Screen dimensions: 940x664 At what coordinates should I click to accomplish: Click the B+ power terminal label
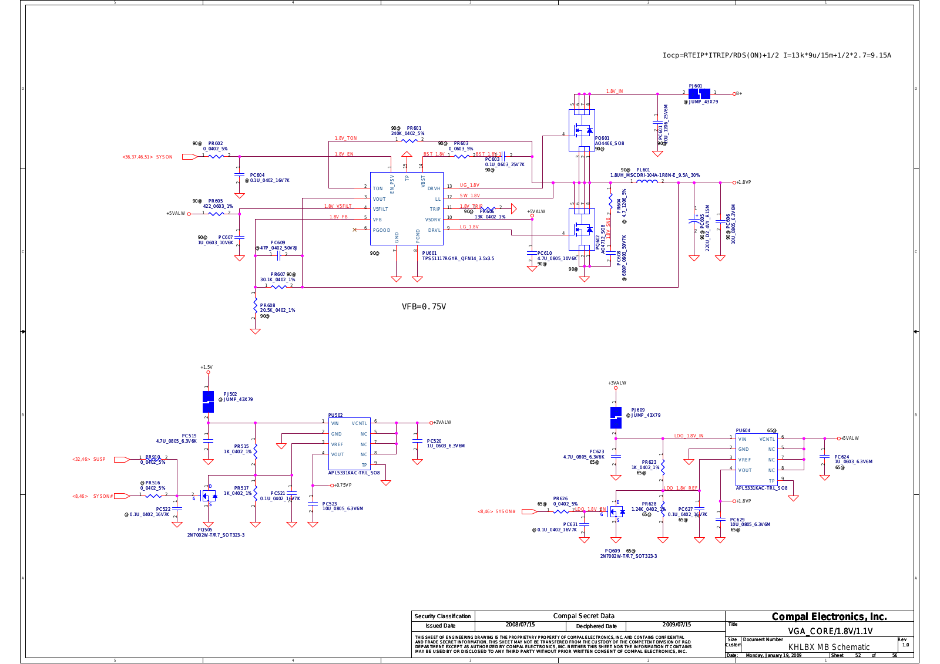[739, 93]
